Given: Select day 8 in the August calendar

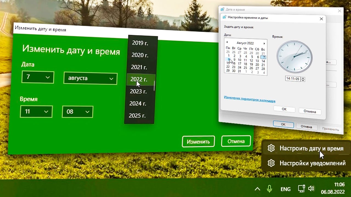Looking at the screenshot, I should click(x=228, y=59).
